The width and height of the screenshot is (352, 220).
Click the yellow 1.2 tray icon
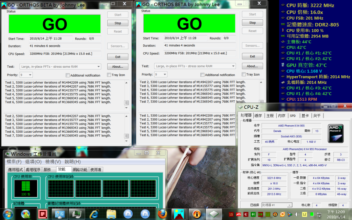(305, 214)
